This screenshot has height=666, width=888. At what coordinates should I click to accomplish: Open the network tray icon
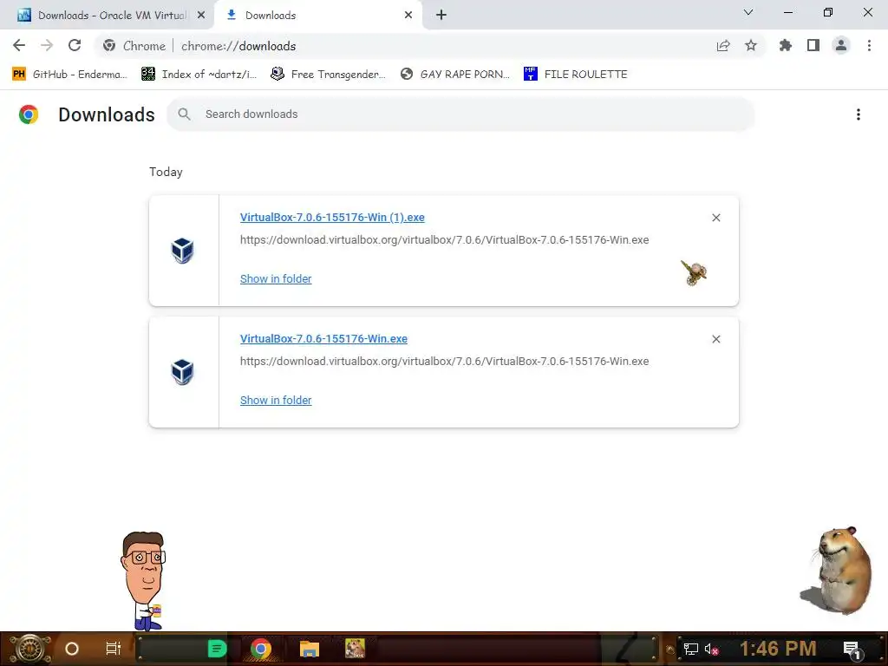tap(691, 649)
